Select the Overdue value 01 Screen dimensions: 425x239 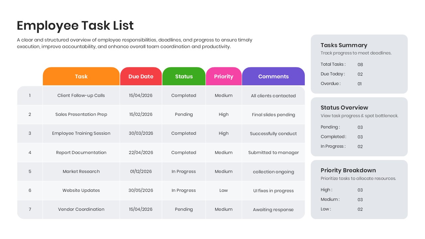(x=360, y=84)
